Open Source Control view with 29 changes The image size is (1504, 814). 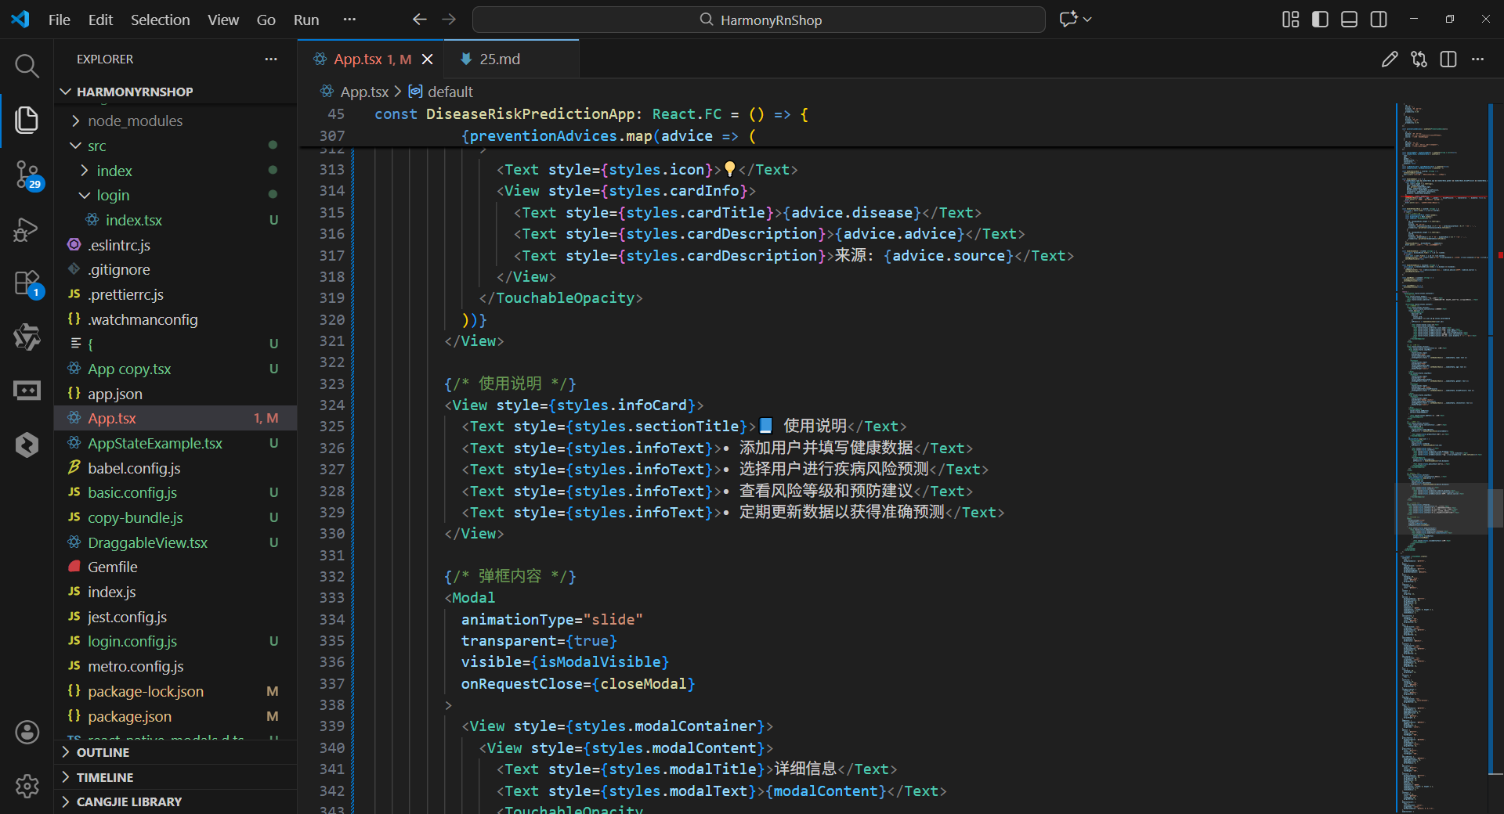(x=27, y=175)
